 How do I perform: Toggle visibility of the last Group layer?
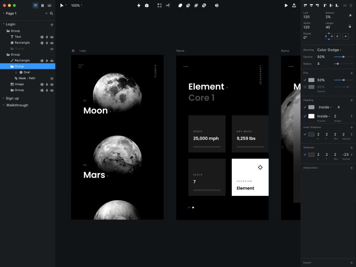tap(52, 90)
